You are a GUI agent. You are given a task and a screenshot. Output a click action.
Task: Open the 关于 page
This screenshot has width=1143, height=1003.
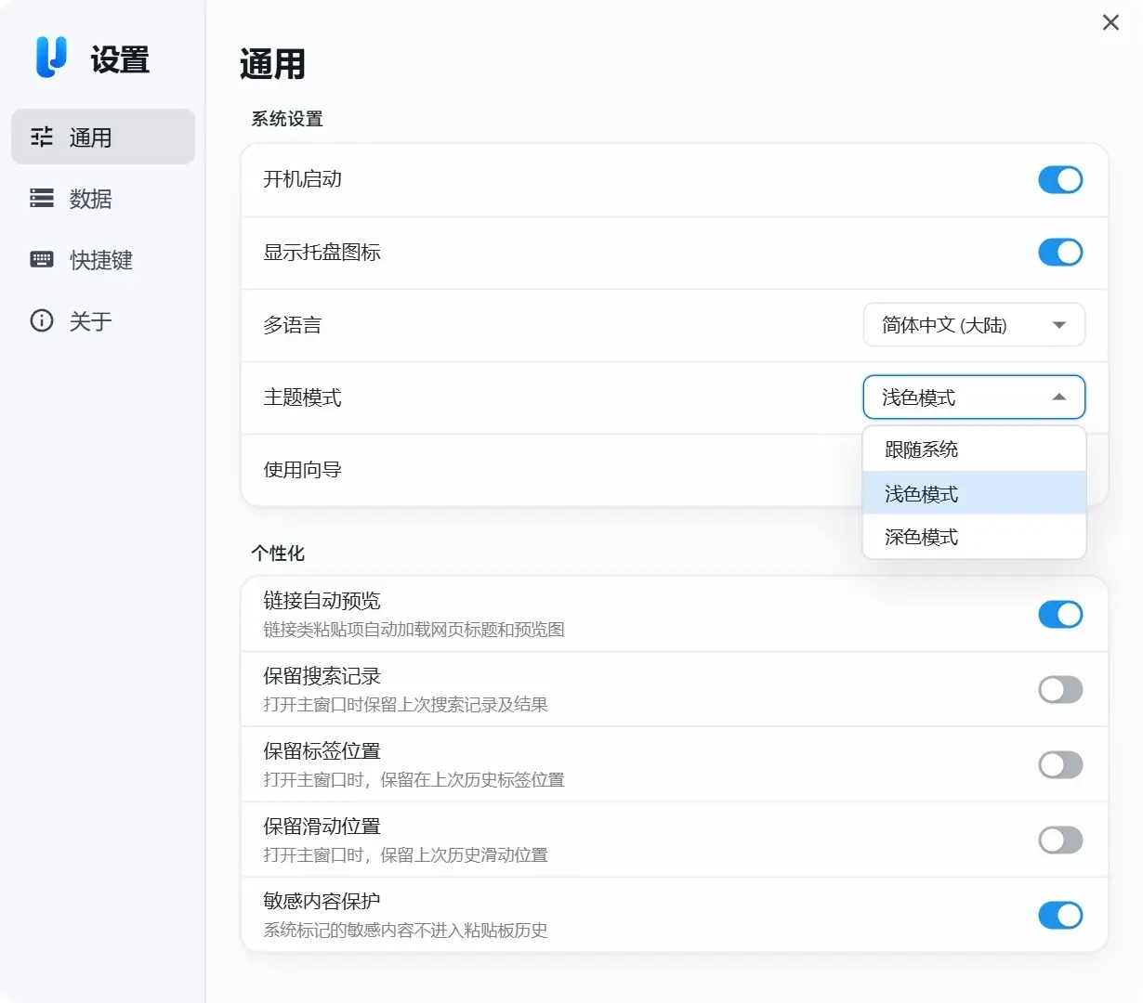[x=103, y=320]
